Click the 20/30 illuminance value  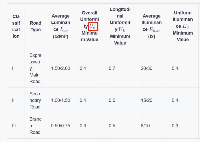(146, 68)
